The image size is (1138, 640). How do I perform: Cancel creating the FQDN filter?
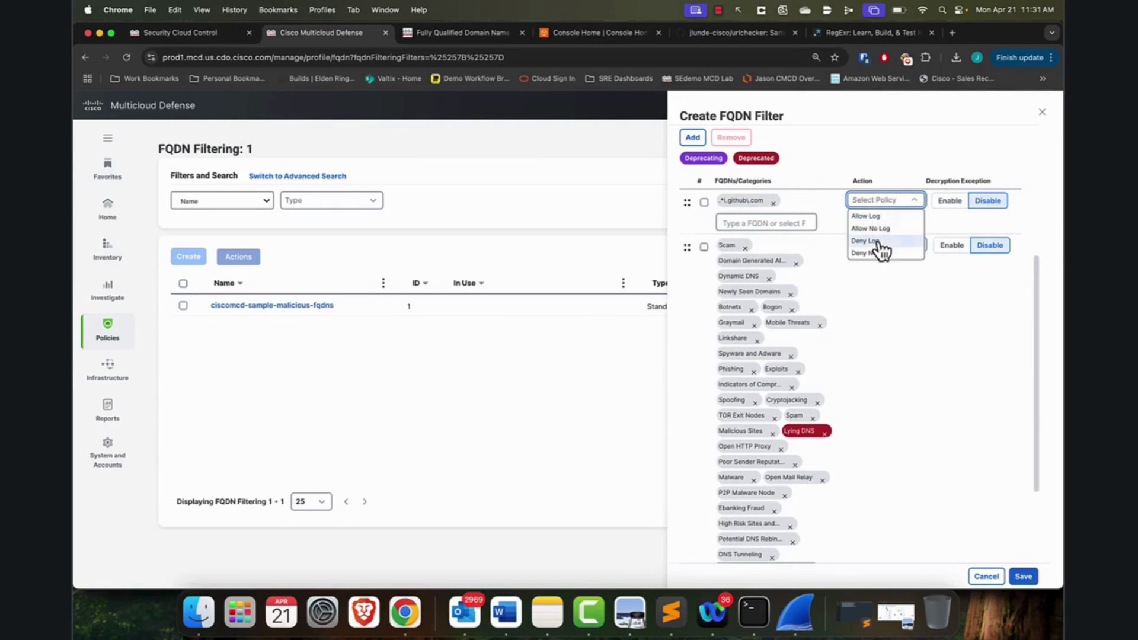986,577
